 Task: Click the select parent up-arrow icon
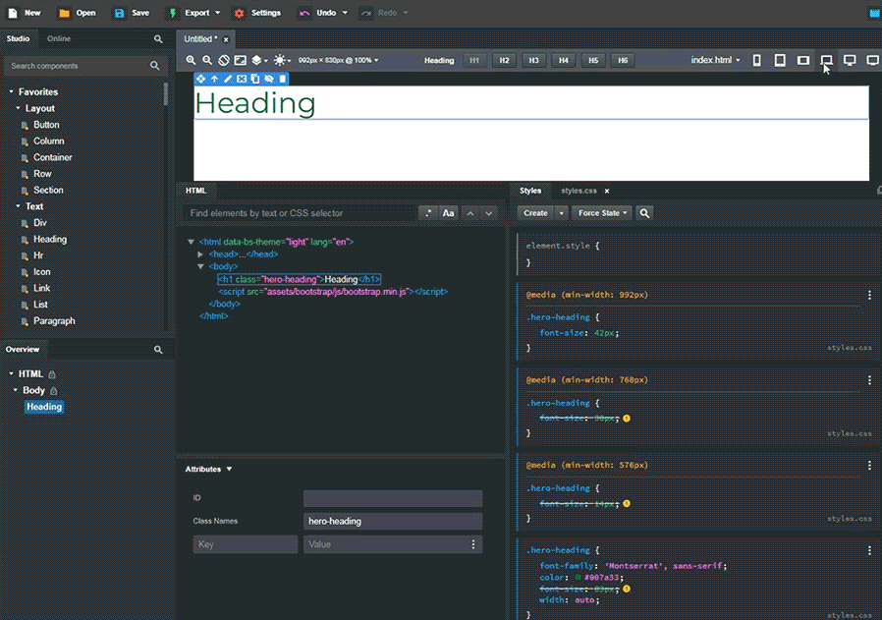click(214, 79)
